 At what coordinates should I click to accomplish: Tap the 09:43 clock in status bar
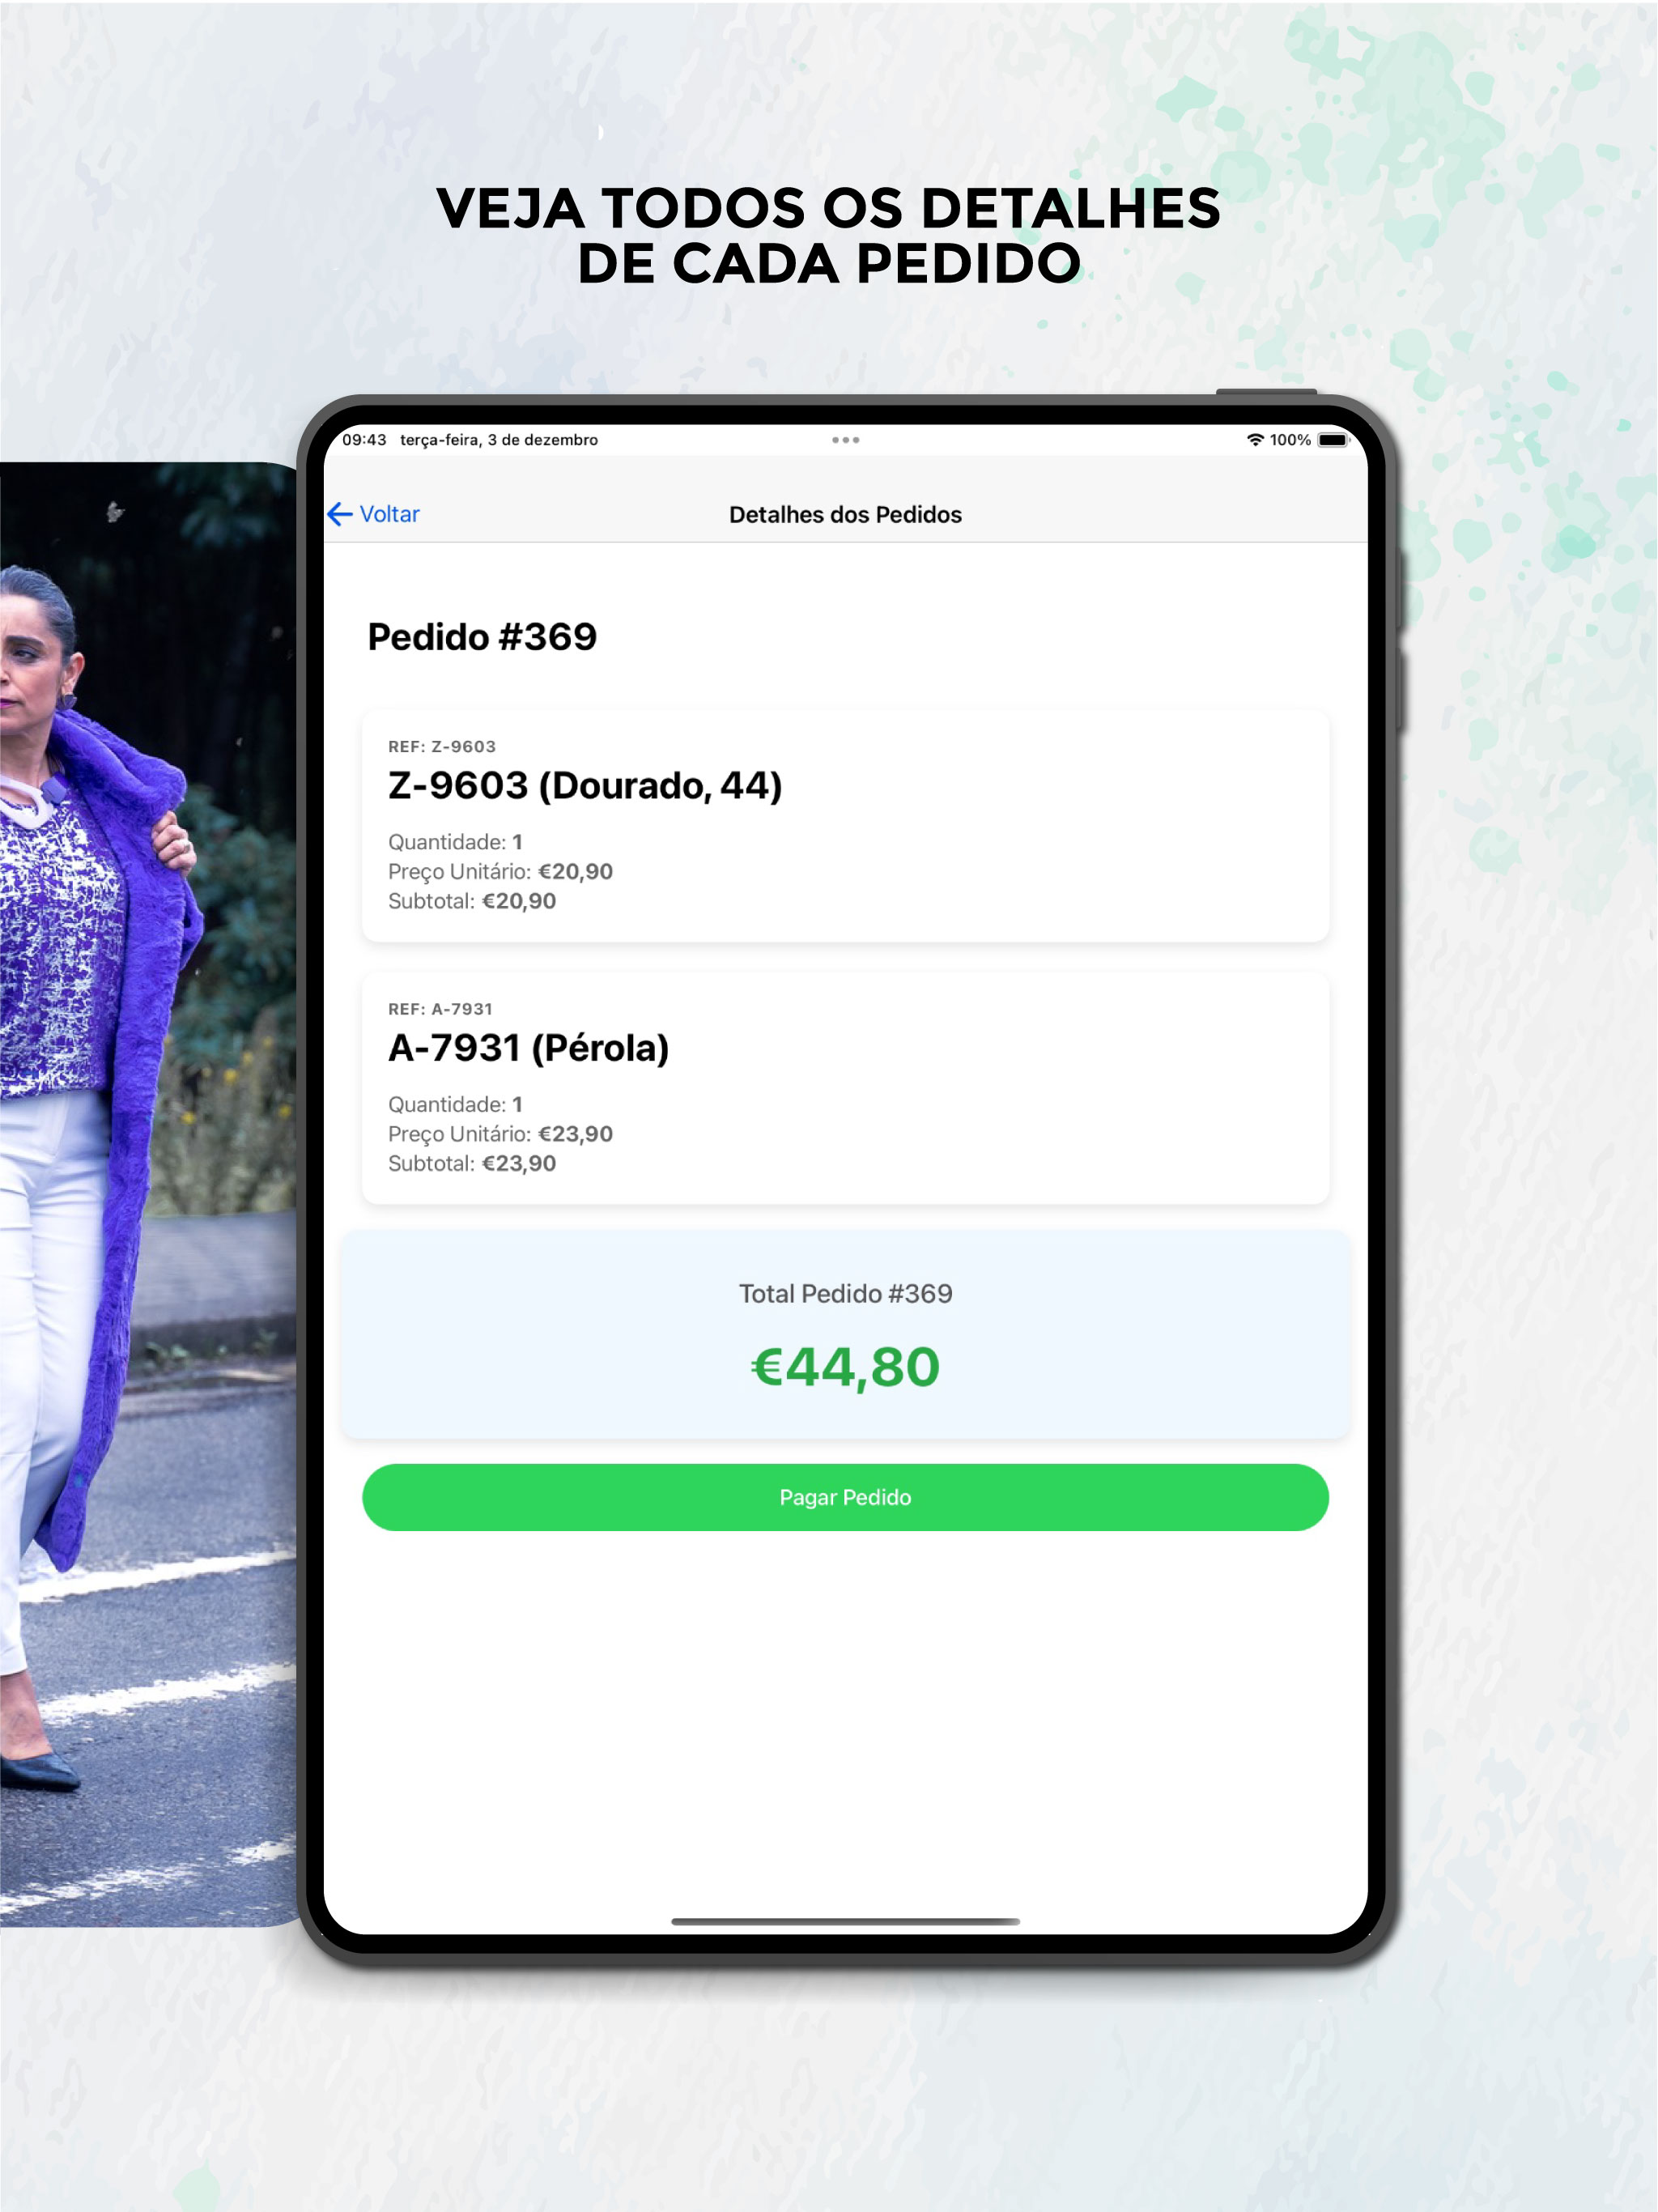click(364, 440)
